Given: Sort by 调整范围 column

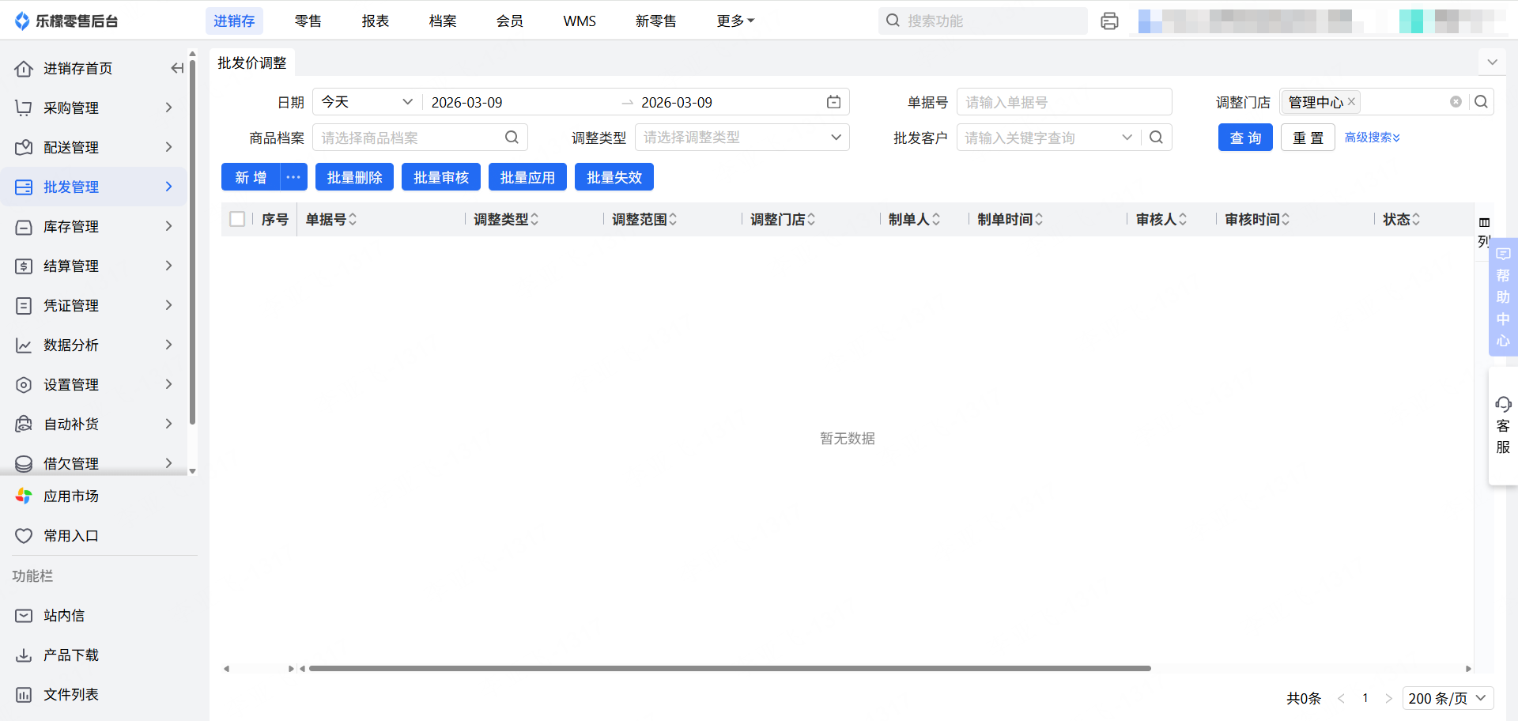Looking at the screenshot, I should [x=673, y=220].
